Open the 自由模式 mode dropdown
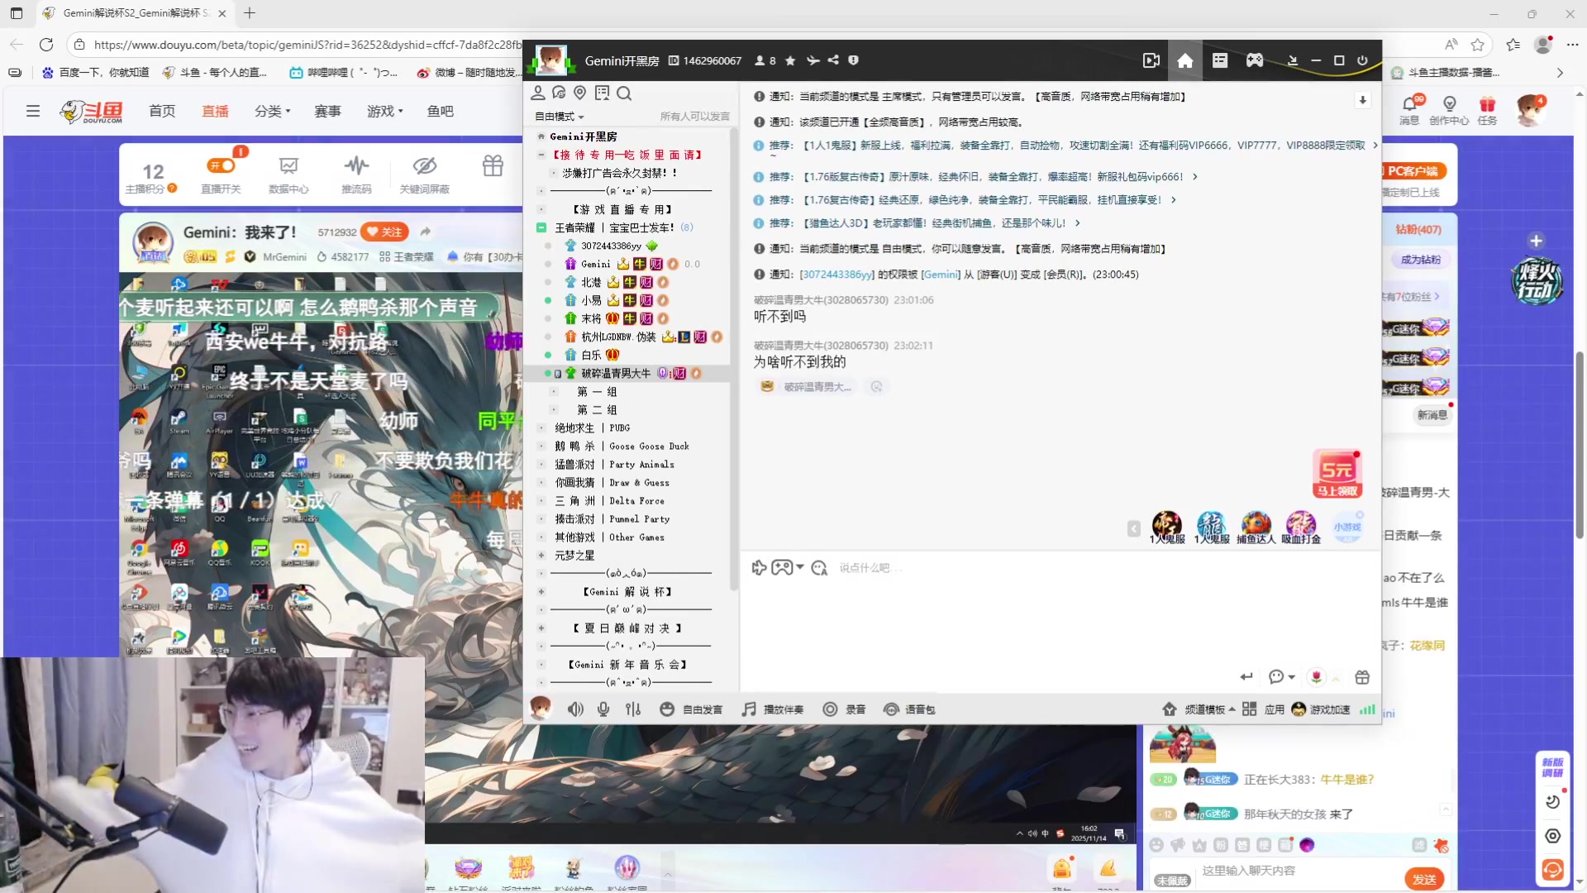 click(560, 117)
